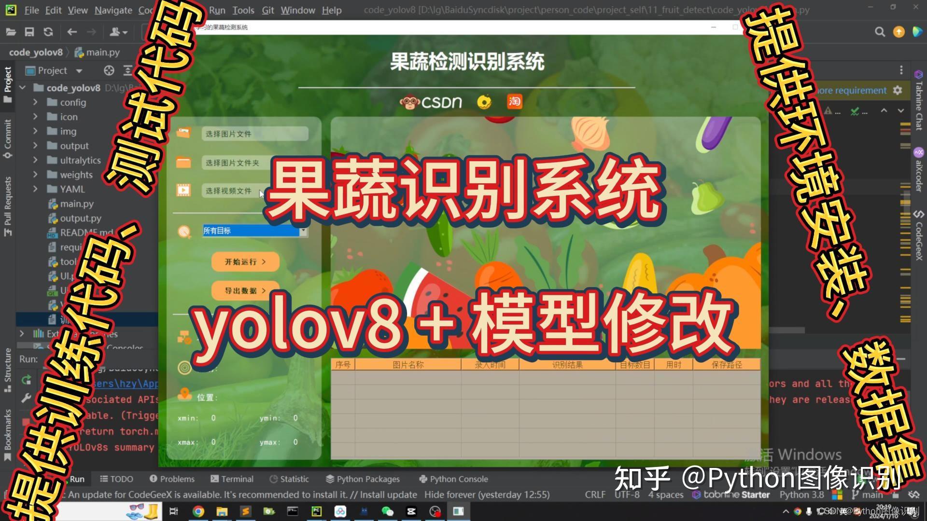The width and height of the screenshot is (927, 521).
Task: Select the Python Packages tool window icon
Action: click(x=330, y=479)
